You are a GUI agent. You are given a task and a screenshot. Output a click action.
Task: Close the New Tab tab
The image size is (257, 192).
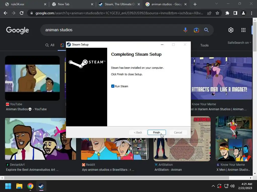pos(92,4)
